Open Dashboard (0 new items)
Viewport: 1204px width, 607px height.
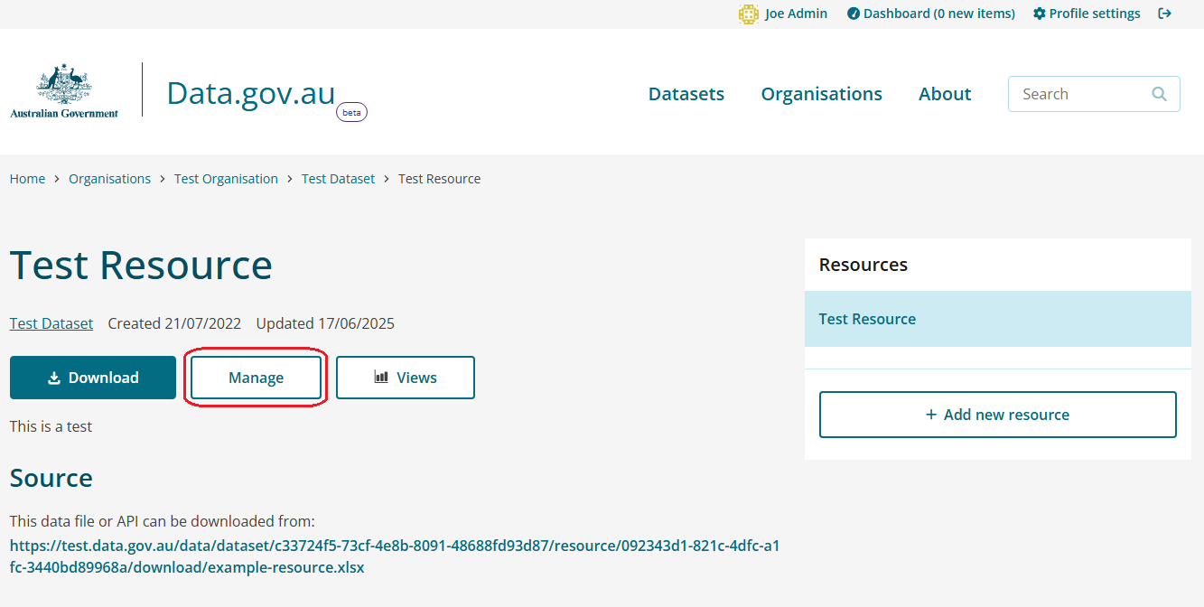931,14
